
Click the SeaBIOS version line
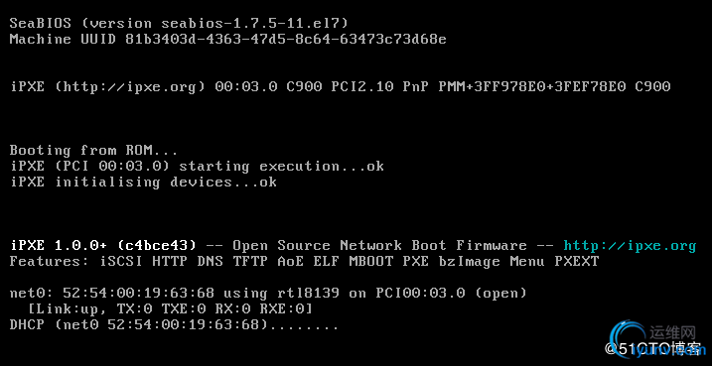coord(180,23)
